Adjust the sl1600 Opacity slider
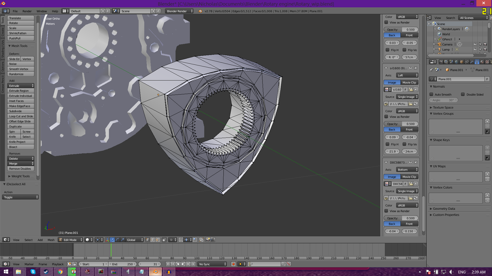The width and height of the screenshot is (492, 276). (x=401, y=124)
